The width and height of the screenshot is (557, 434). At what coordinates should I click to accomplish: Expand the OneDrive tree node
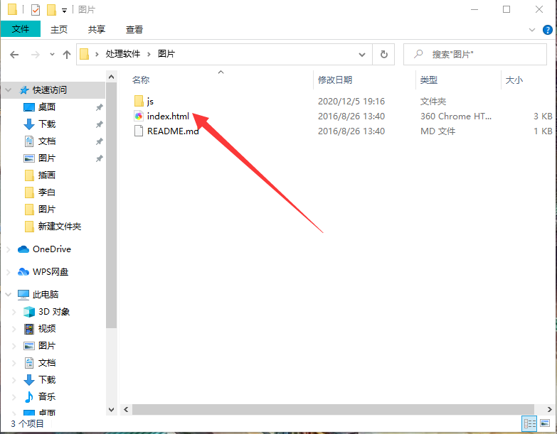pos(9,249)
